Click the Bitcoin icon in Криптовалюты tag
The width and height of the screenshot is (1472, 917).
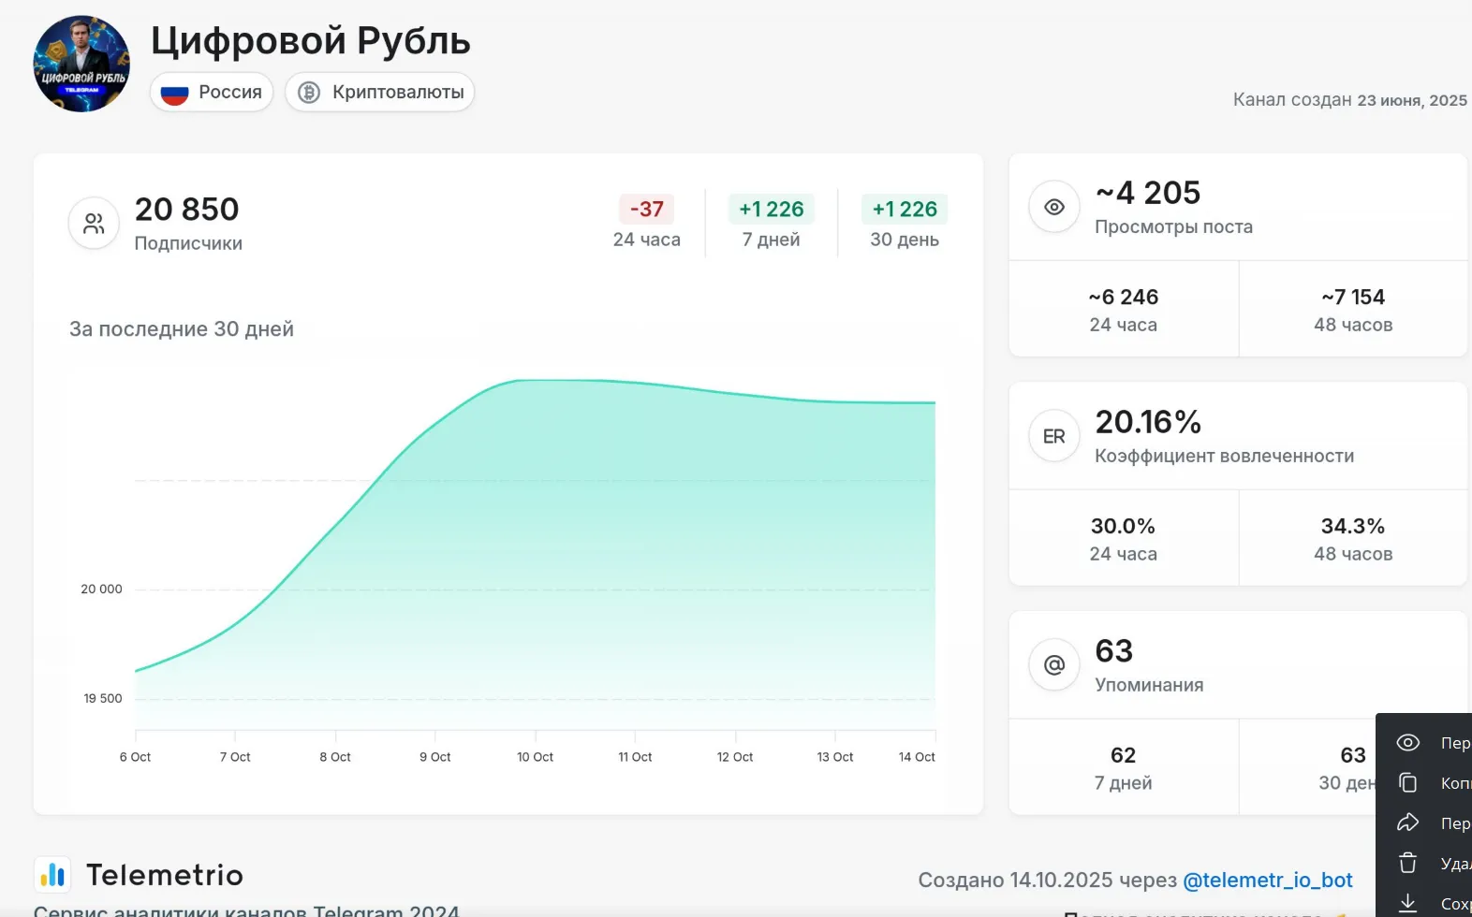coord(309,93)
